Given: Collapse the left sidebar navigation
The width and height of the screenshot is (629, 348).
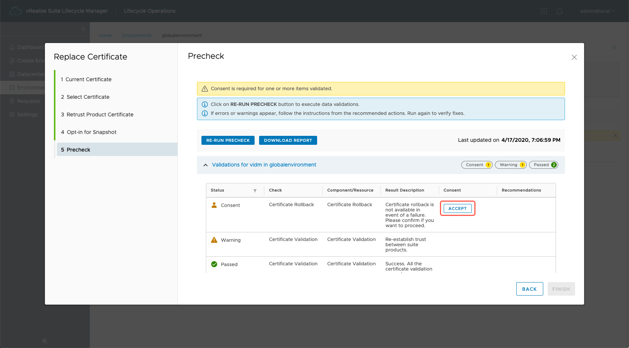Looking at the screenshot, I should point(83,29).
